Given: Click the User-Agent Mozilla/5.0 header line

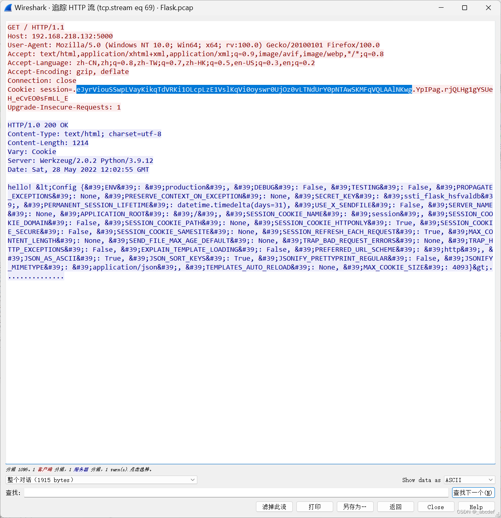Looking at the screenshot, I should tap(194, 45).
